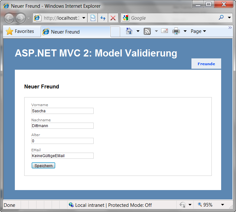Go back with the browser Back arrow

click(x=9, y=18)
